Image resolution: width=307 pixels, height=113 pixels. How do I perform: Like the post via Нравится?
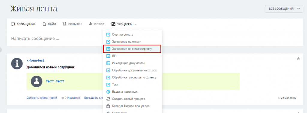73,98
